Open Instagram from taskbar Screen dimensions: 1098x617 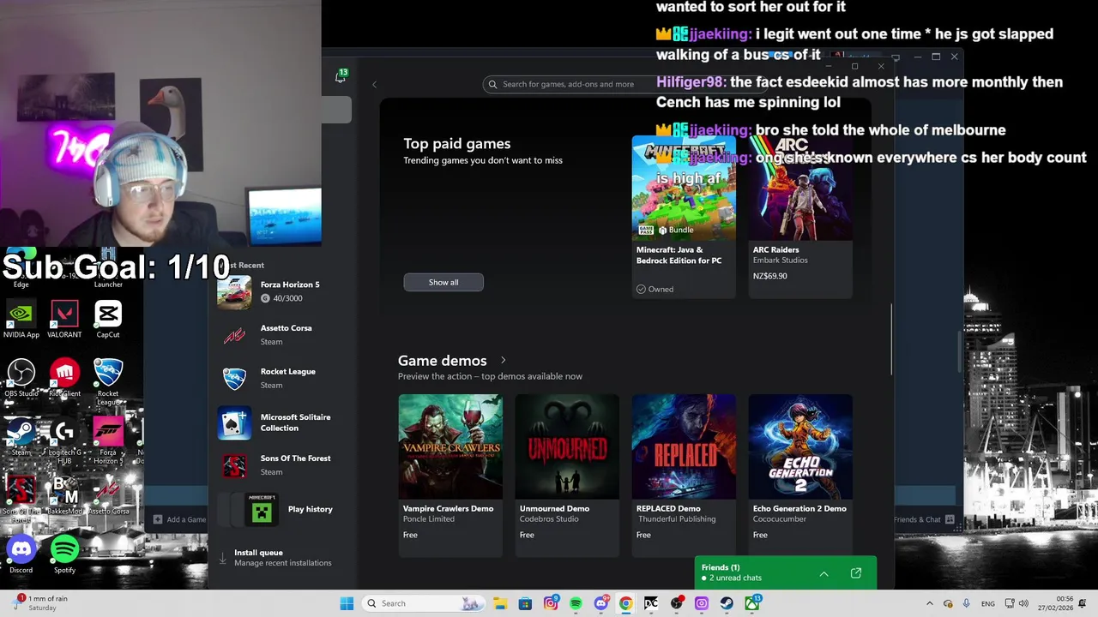click(x=551, y=603)
